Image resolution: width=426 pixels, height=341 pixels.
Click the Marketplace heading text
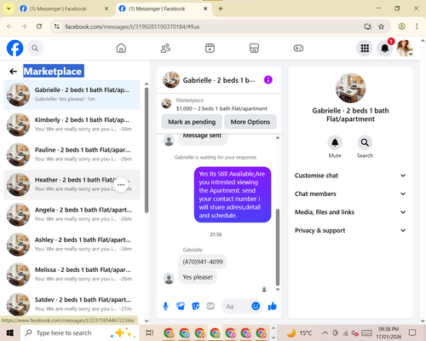(54, 71)
